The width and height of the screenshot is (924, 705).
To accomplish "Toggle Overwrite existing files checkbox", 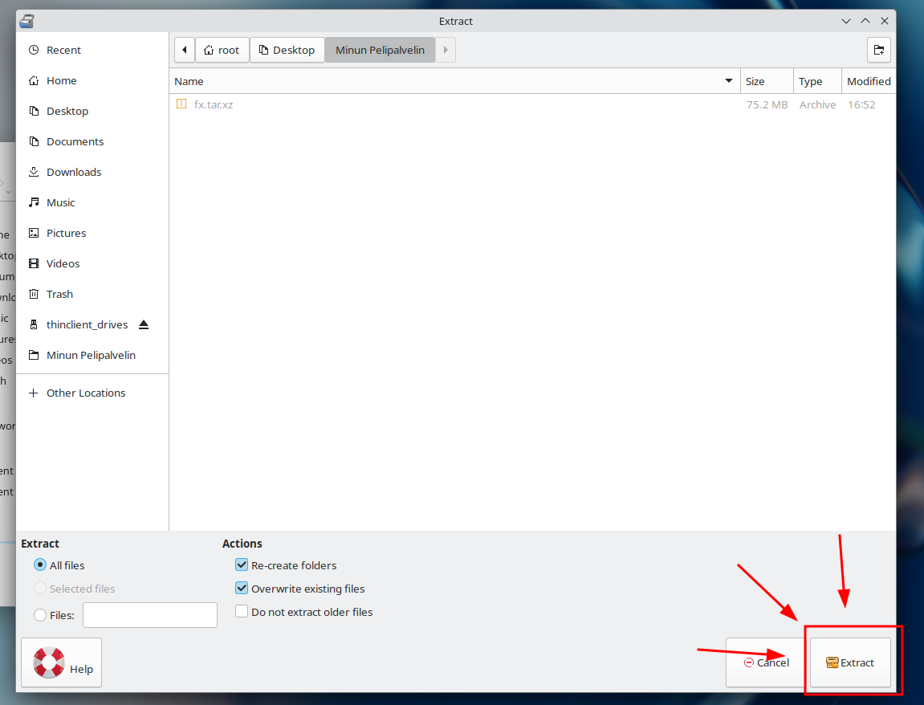I will (242, 589).
